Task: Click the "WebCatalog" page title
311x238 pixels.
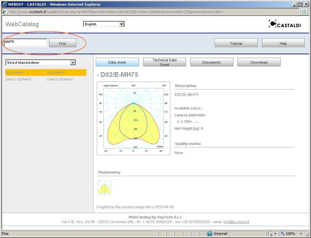Action: tap(22, 24)
